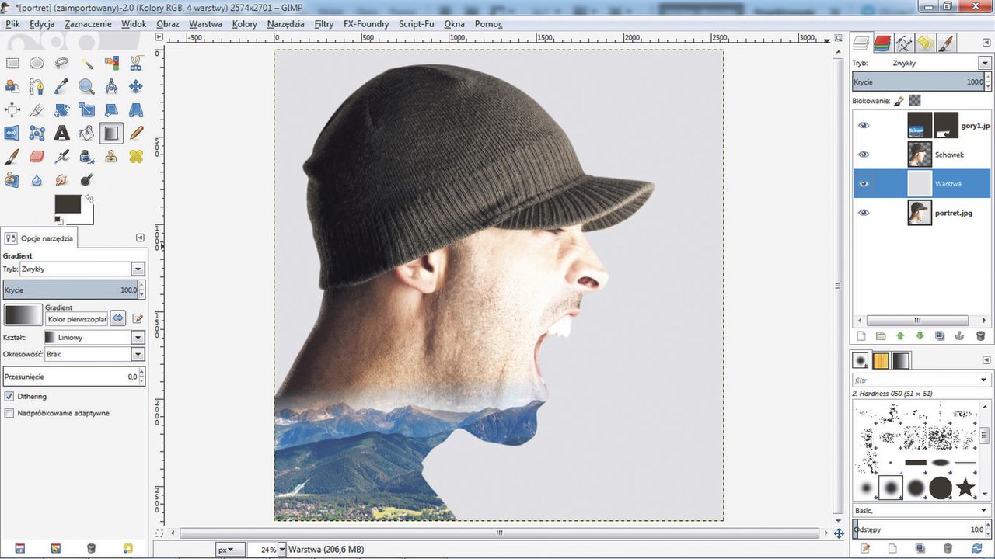Open the Filtry menu
This screenshot has height=559, width=995.
(x=324, y=24)
